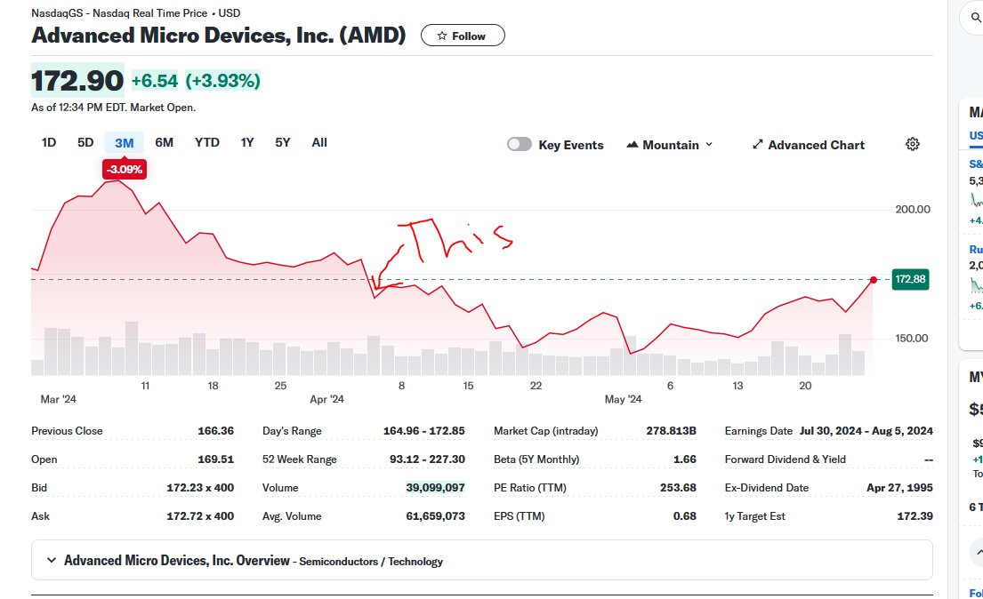Open the Mountain chart type dropdown
Image resolution: width=983 pixels, height=599 pixels.
[x=670, y=145]
